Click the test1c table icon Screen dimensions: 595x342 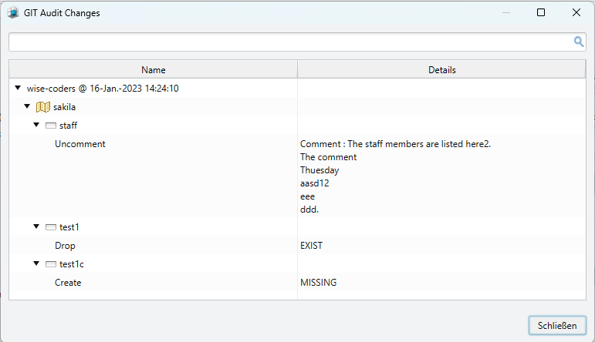click(x=51, y=264)
